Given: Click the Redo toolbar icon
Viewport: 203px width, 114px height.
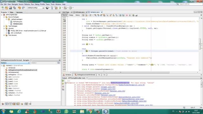Looking at the screenshot, I should pos(23,8).
